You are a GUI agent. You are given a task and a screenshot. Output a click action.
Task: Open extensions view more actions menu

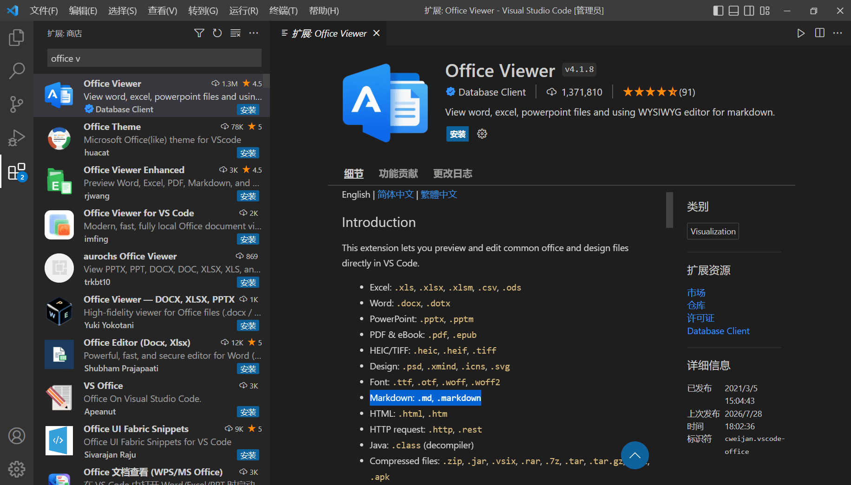254,33
